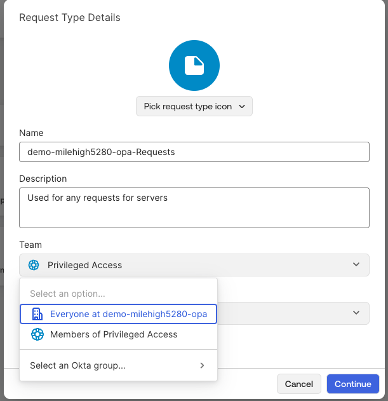
Task: Click the building icon beside Everyone option
Action: [x=37, y=314]
